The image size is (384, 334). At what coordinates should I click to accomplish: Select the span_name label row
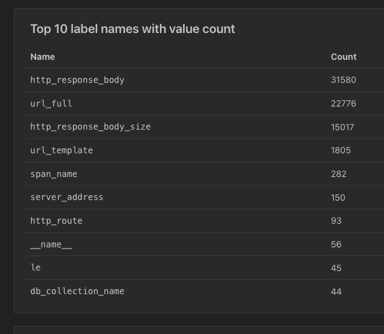coord(54,174)
